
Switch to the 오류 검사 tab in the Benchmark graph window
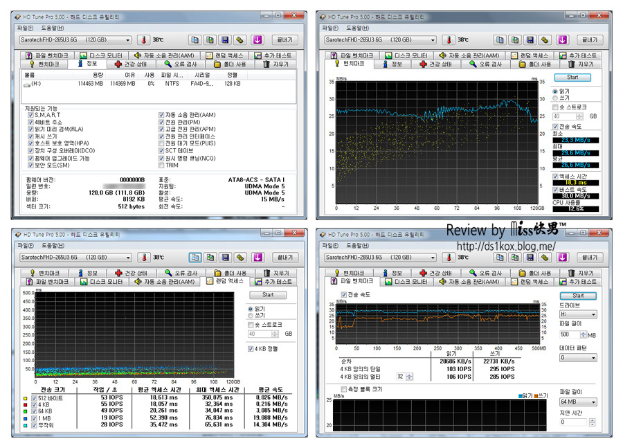[x=485, y=64]
